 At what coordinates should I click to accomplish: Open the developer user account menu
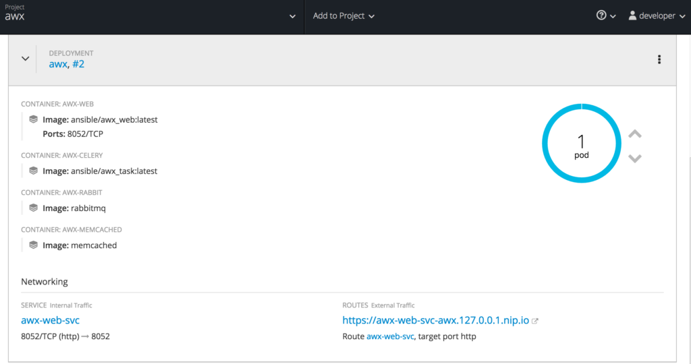(656, 16)
